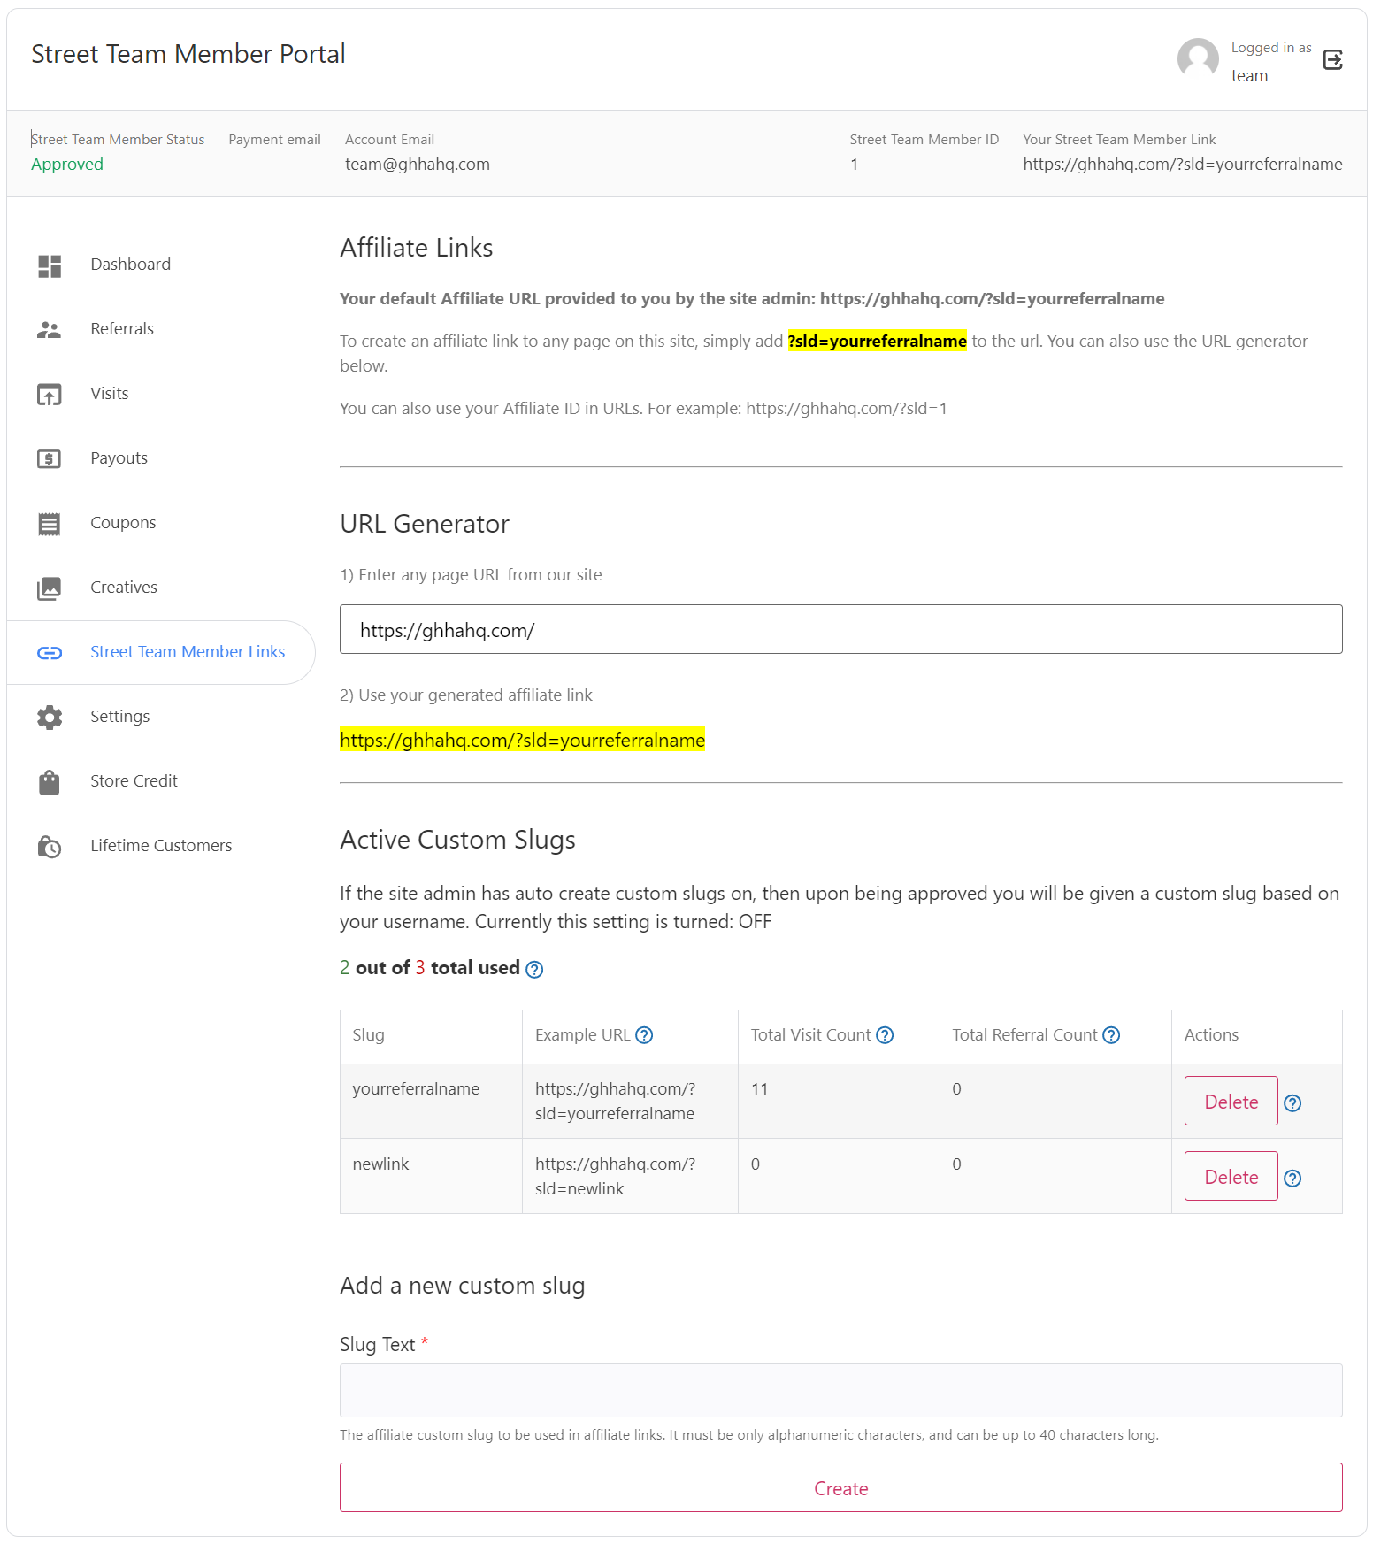Viewport: 1373px width, 1544px height.
Task: Go to the Coupons section
Action: tap(123, 523)
